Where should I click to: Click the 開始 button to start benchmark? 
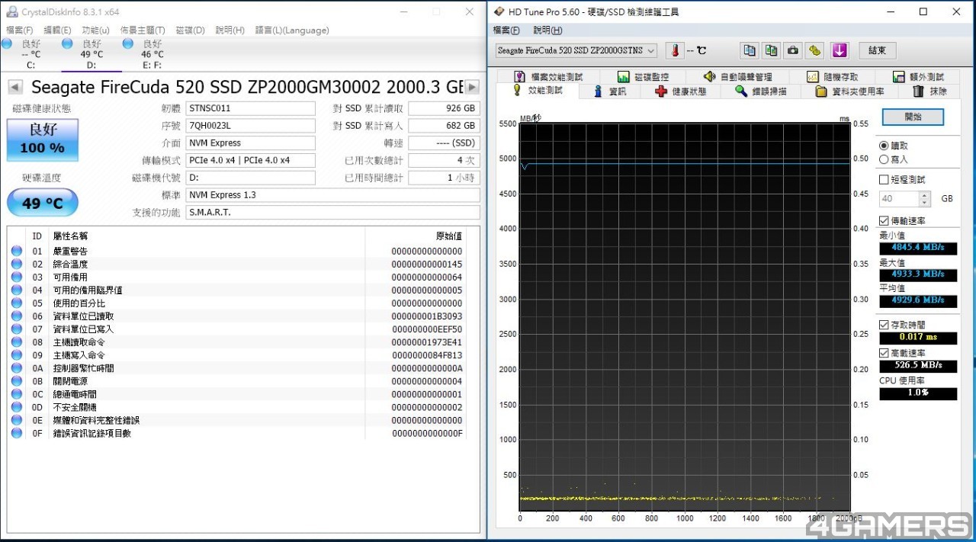(x=913, y=117)
